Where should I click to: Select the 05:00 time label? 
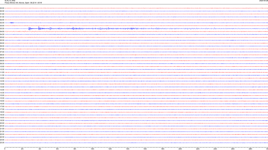(x=2, y=37)
